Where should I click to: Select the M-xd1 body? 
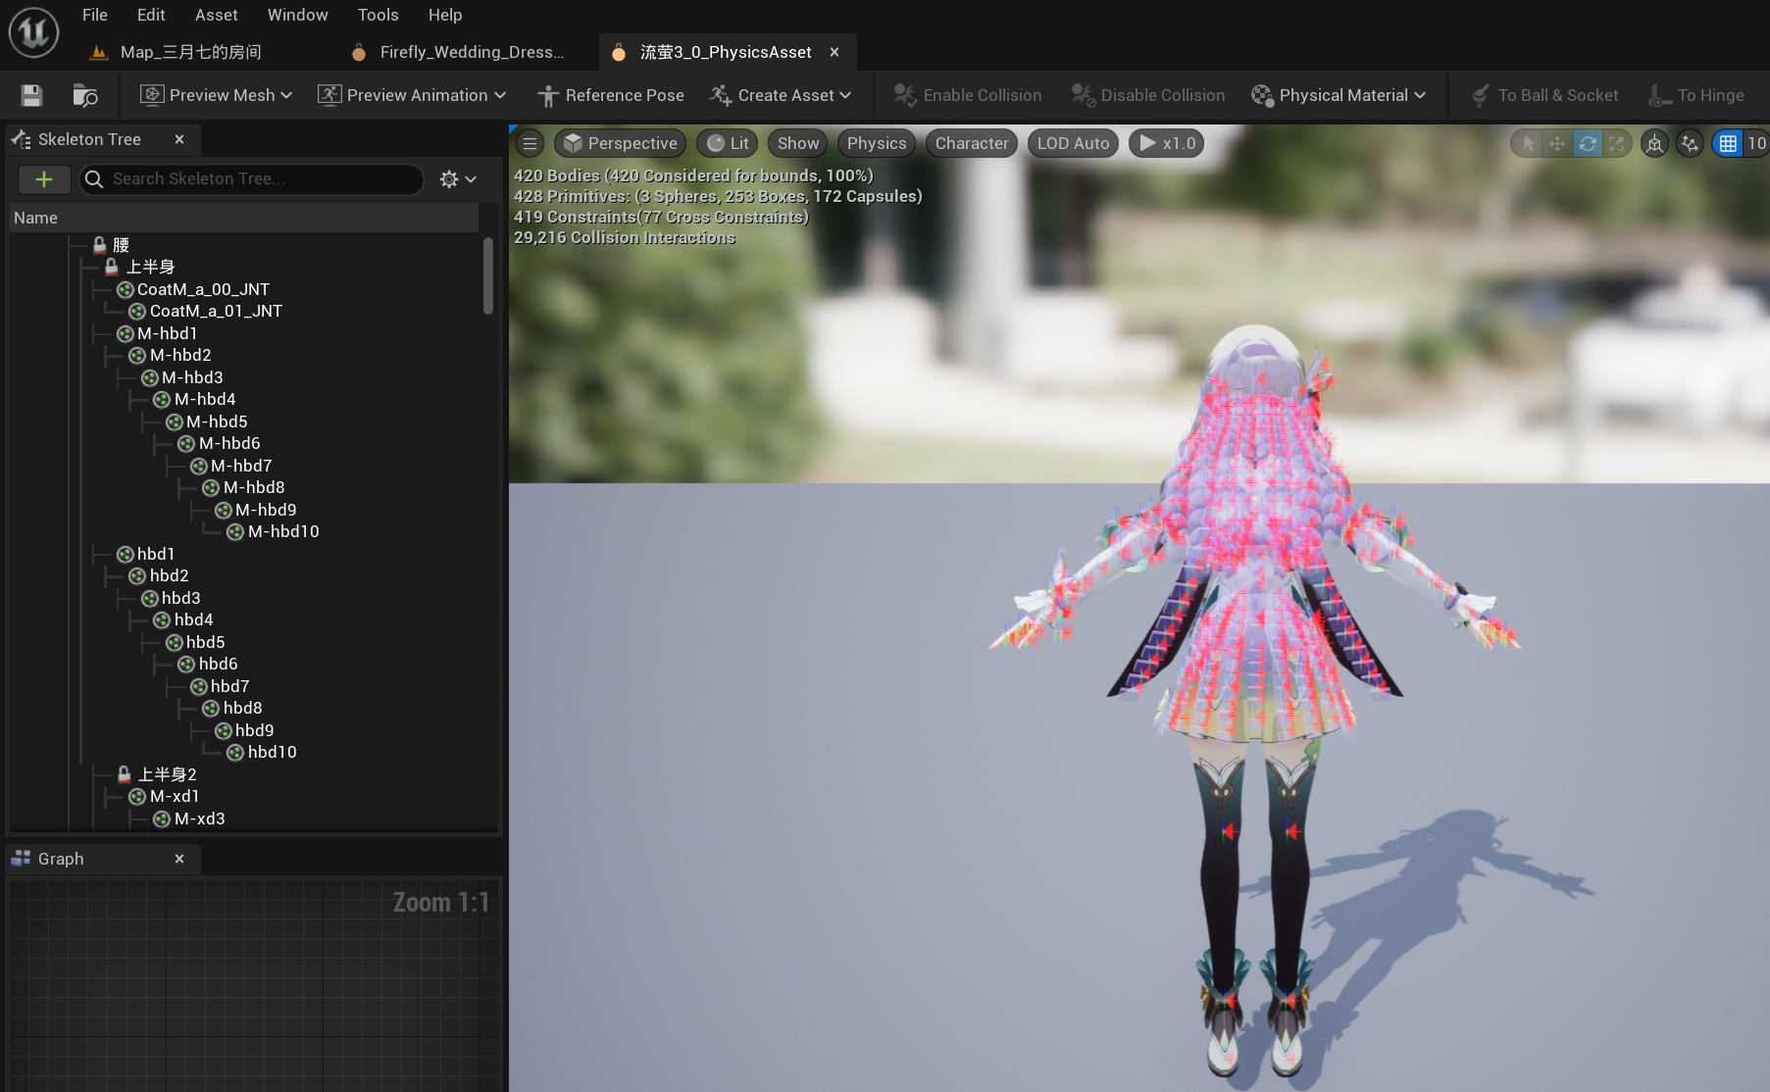(x=175, y=796)
